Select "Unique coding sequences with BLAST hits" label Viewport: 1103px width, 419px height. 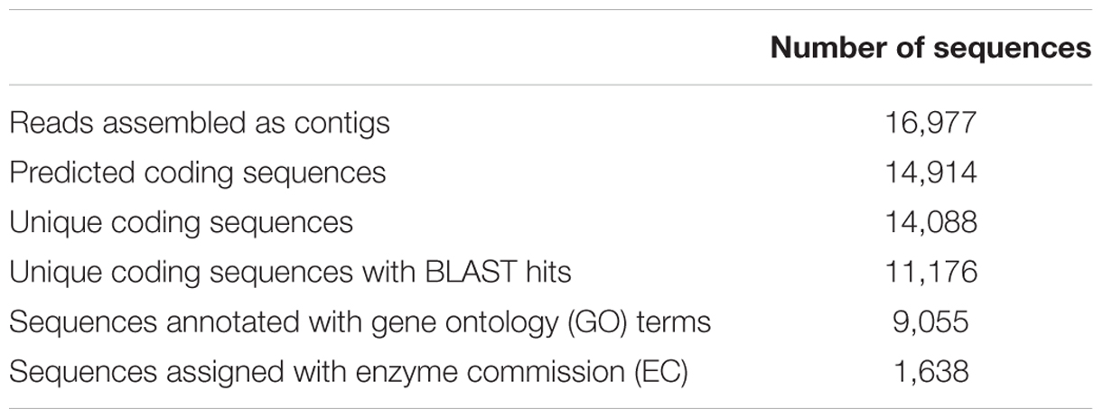(x=290, y=271)
